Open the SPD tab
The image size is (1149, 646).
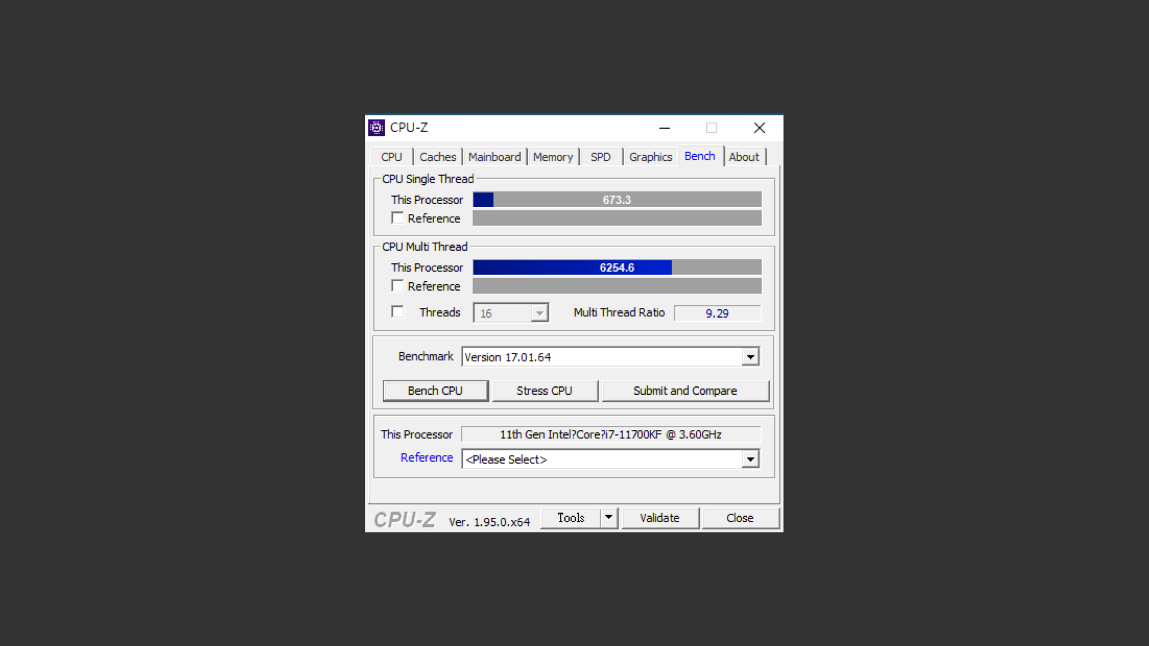(x=600, y=157)
